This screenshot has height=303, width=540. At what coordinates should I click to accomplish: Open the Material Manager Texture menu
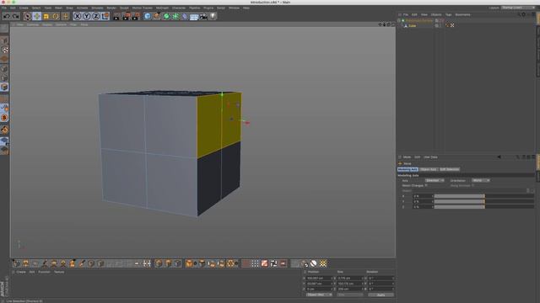point(59,272)
